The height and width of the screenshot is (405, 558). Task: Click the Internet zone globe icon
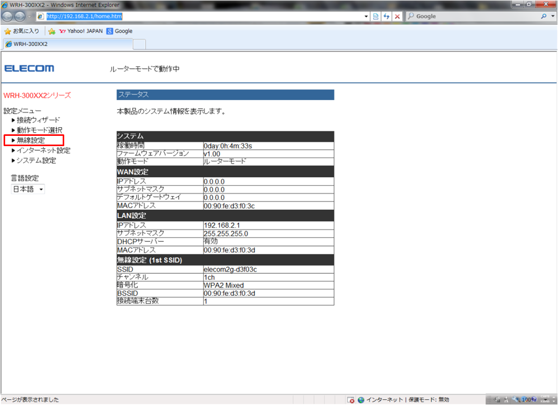pos(361,400)
